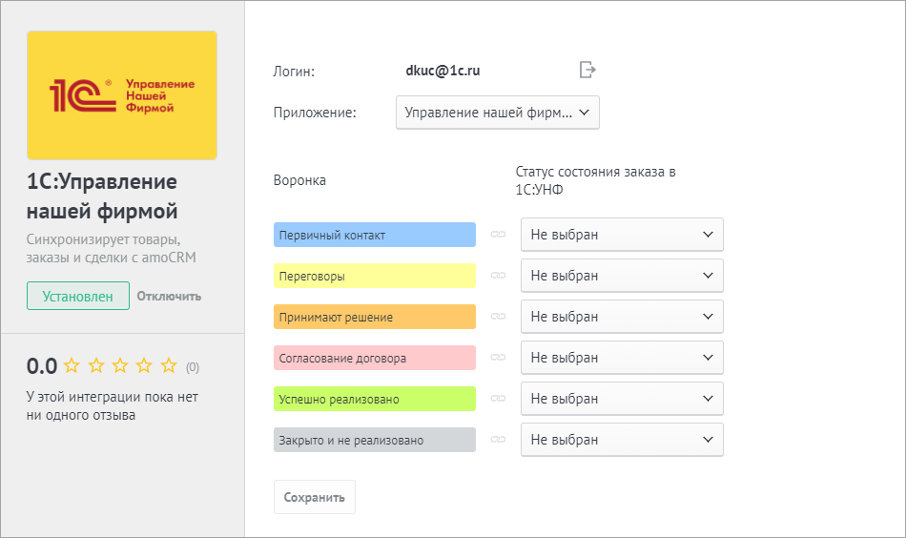Click the Отключить link

pyautogui.click(x=169, y=296)
